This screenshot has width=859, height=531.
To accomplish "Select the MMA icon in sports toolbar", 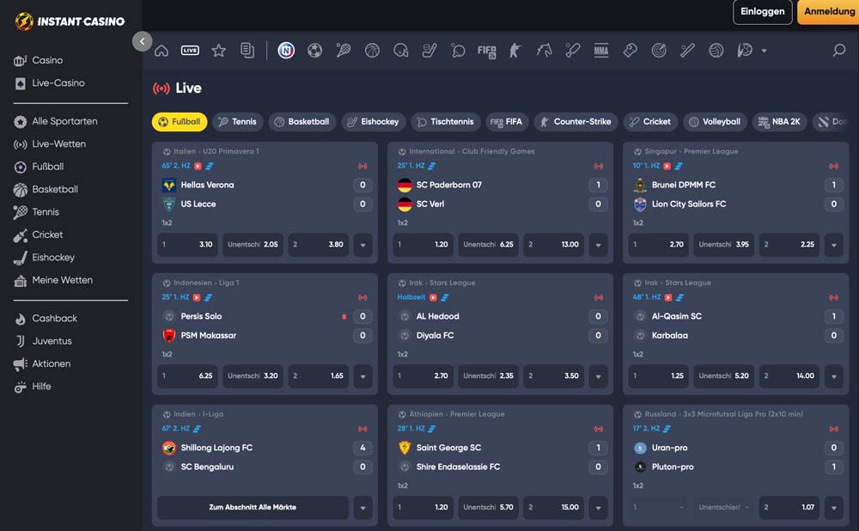I will point(601,51).
